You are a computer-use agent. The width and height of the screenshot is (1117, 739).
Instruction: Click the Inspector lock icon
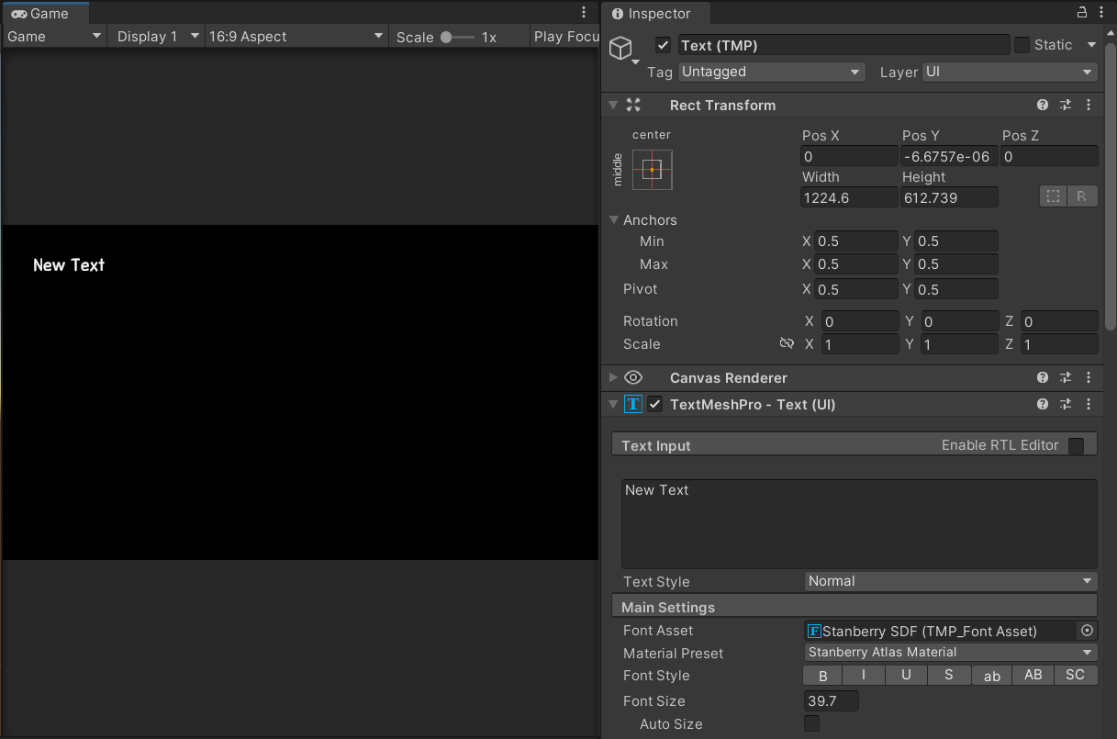tap(1081, 13)
